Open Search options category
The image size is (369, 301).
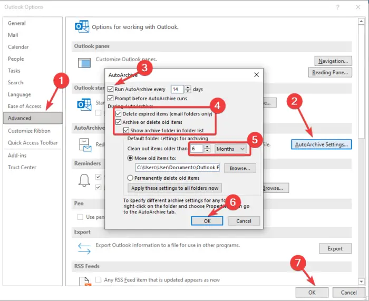point(33,83)
